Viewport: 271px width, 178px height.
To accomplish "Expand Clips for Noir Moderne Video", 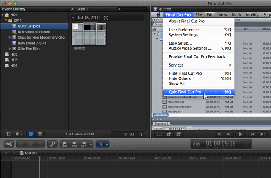I will [x=10, y=37].
